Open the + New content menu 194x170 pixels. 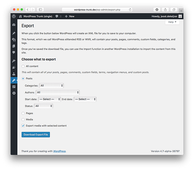click(x=70, y=16)
